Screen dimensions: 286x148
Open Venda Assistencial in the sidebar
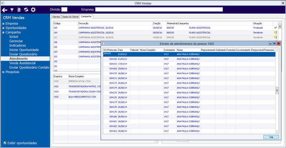click(x=23, y=63)
